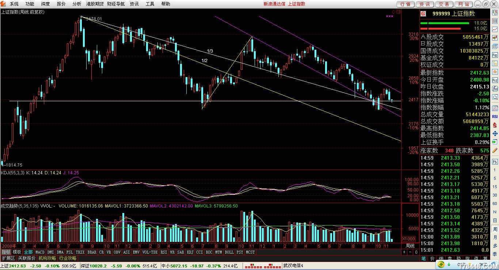The width and height of the screenshot is (499, 270).
Task: Select the 笔 tab under tick list
Action: pos(423,259)
